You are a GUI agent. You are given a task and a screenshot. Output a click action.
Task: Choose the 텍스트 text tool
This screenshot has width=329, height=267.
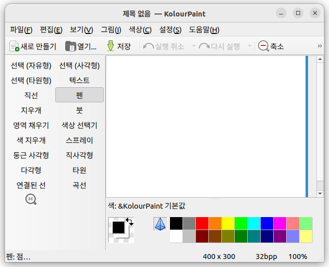click(79, 80)
